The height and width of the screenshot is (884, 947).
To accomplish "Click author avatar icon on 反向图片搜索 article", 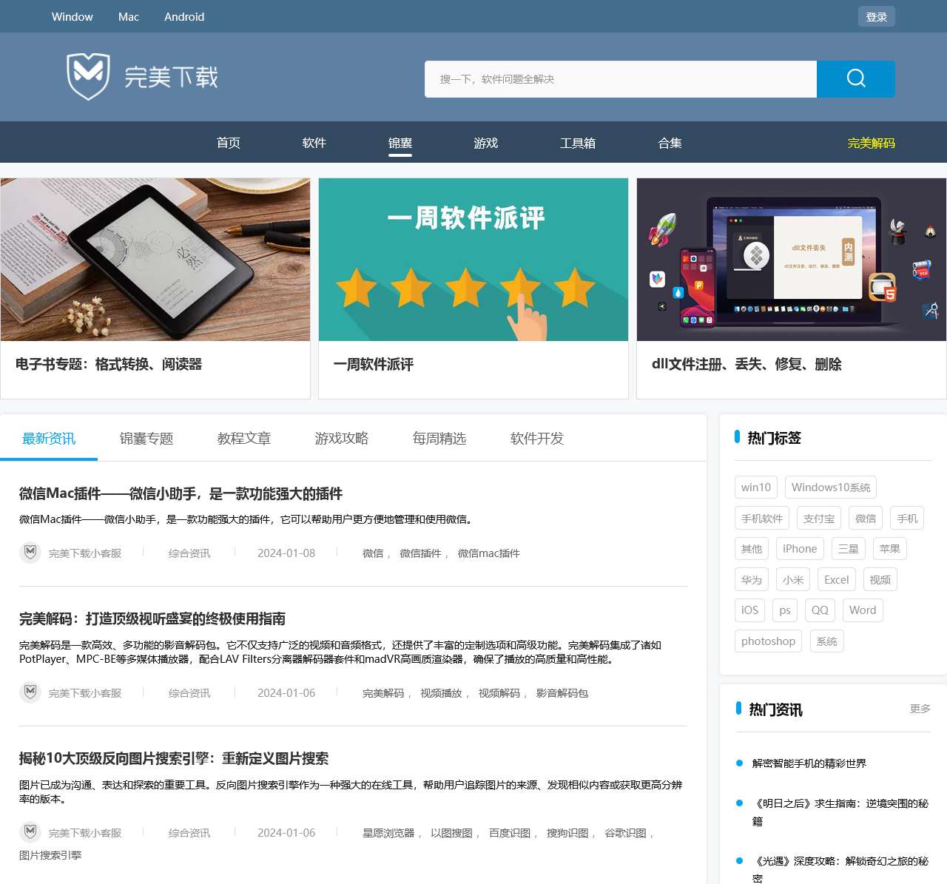I will pyautogui.click(x=30, y=832).
